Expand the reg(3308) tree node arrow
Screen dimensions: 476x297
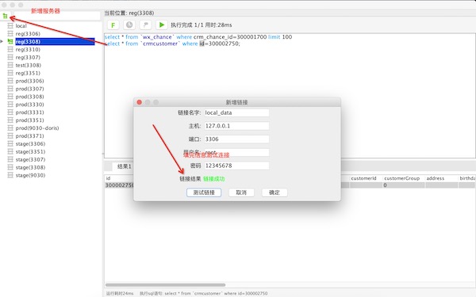(x=2, y=41)
